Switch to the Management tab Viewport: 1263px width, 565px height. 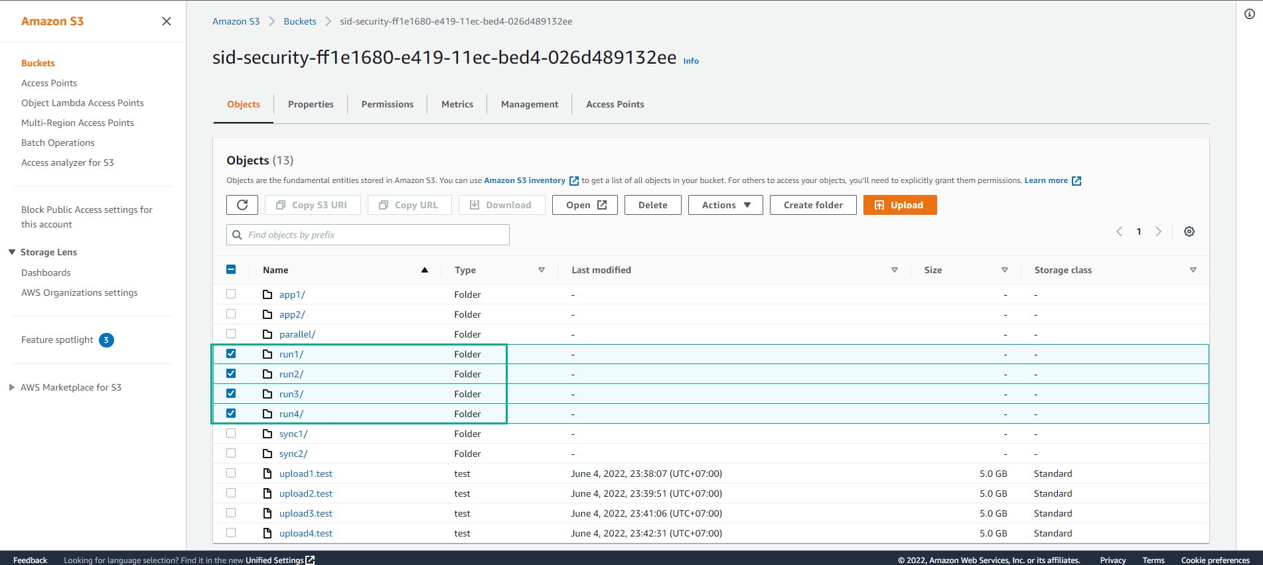pyautogui.click(x=530, y=104)
